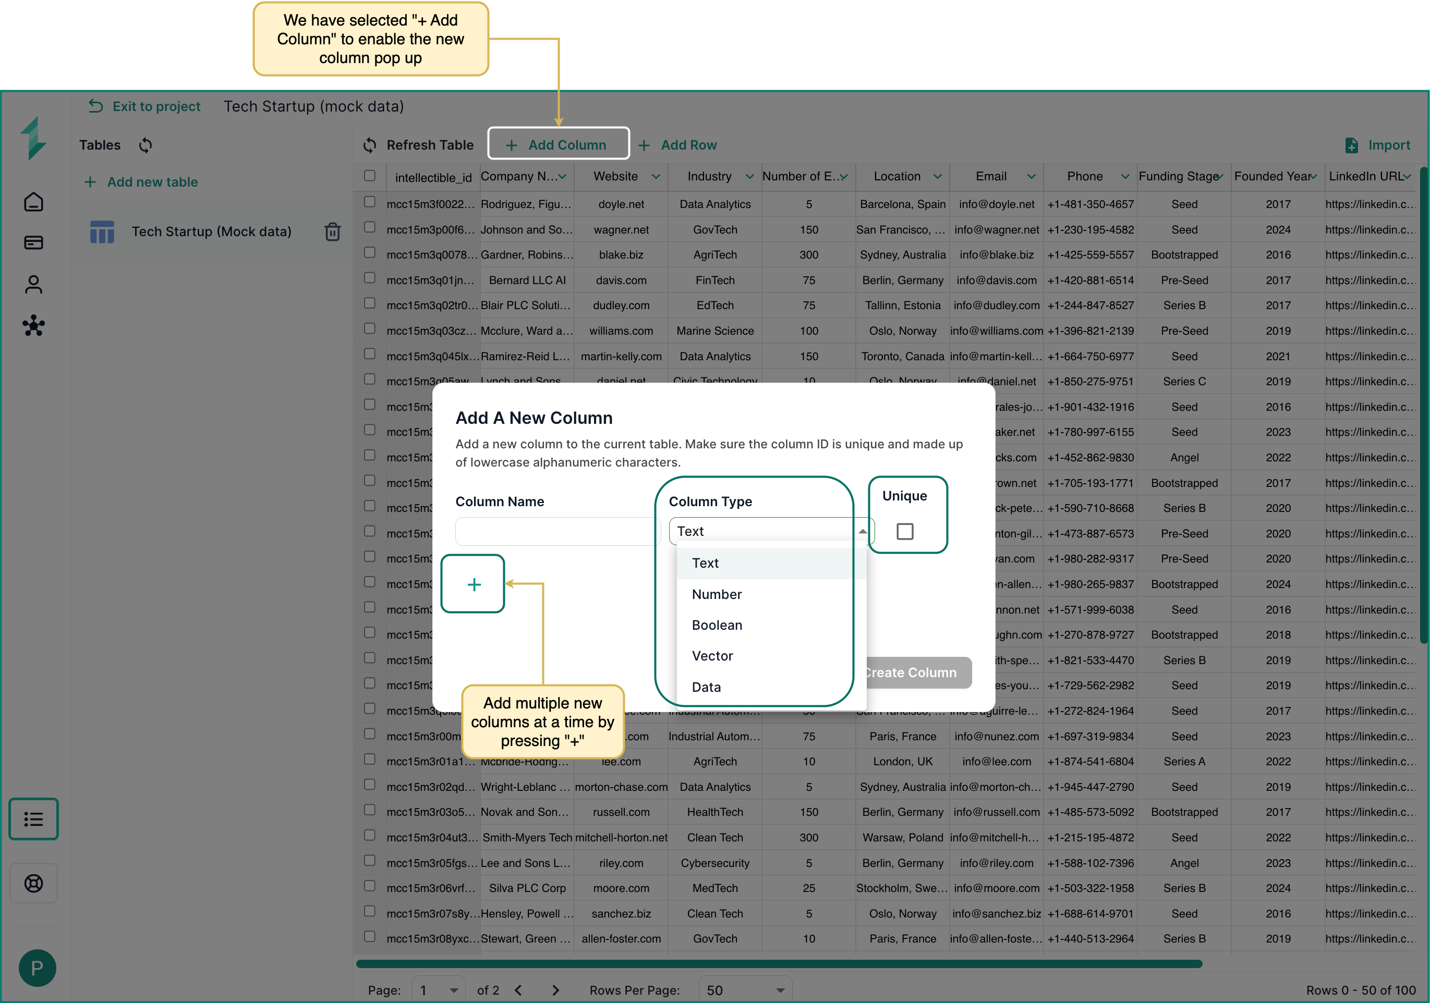Click the list view icon in sidebar
Image resolution: width=1430 pixels, height=1003 pixels.
(33, 818)
